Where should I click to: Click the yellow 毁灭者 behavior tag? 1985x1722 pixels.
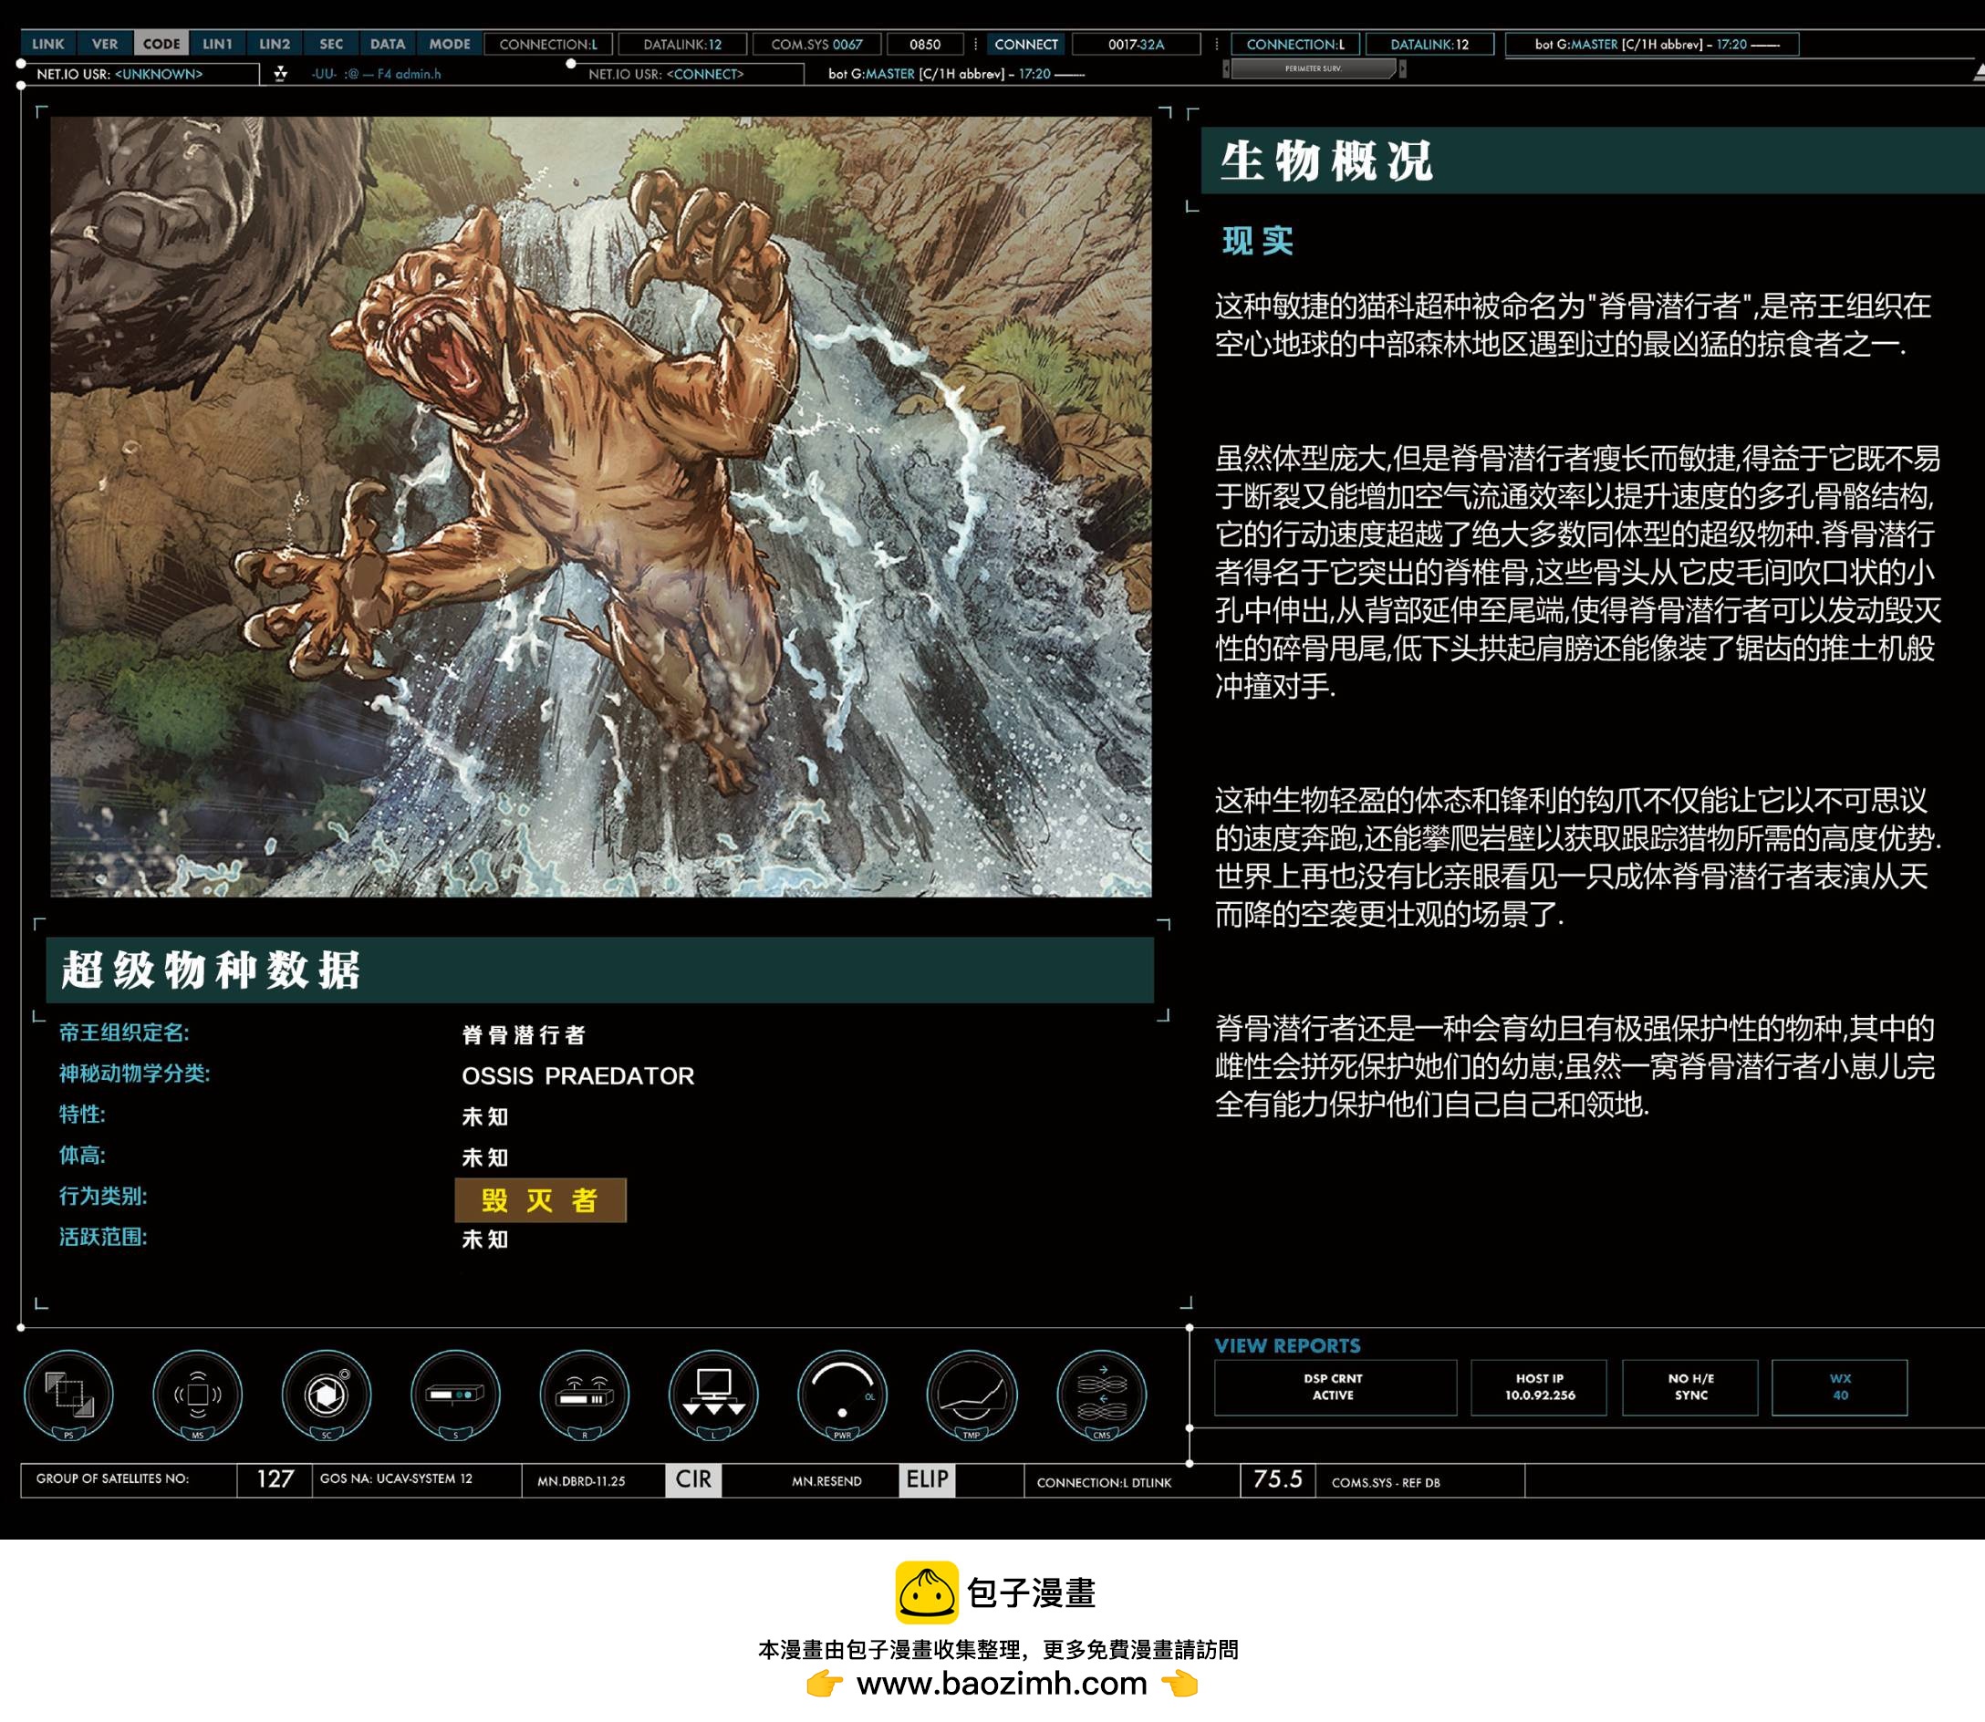(x=540, y=1199)
